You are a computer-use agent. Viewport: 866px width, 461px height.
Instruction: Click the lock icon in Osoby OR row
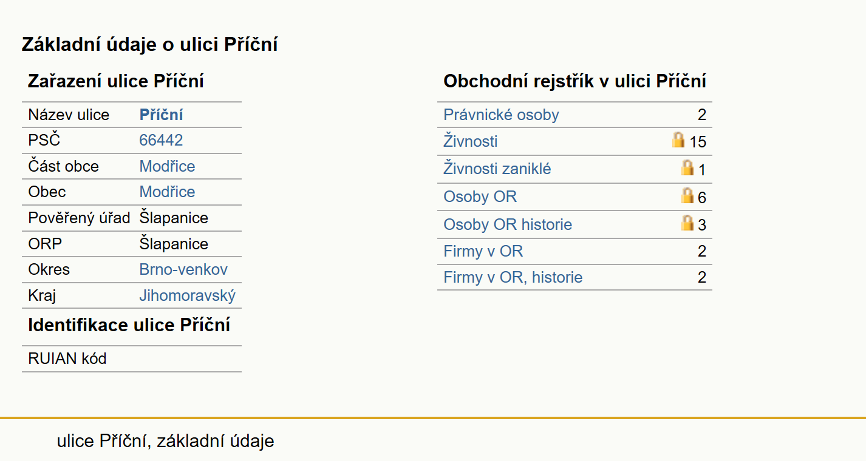pyautogui.click(x=687, y=195)
